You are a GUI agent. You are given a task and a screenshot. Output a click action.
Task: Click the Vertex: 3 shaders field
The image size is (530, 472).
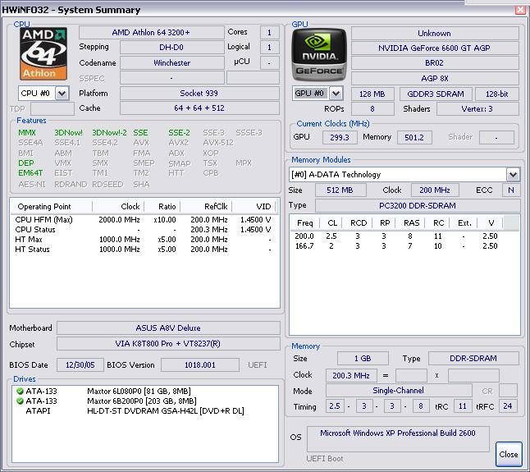477,109
